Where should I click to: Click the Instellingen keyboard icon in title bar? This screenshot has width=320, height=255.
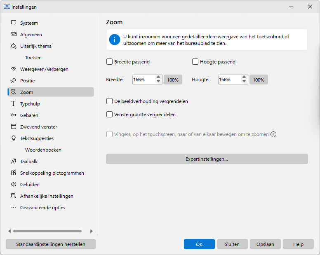[7, 7]
